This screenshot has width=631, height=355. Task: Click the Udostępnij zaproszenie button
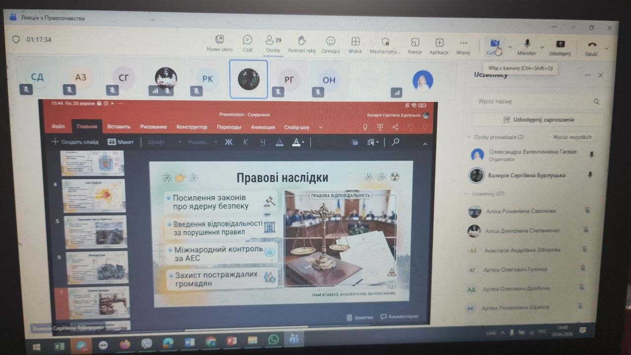[x=538, y=120]
